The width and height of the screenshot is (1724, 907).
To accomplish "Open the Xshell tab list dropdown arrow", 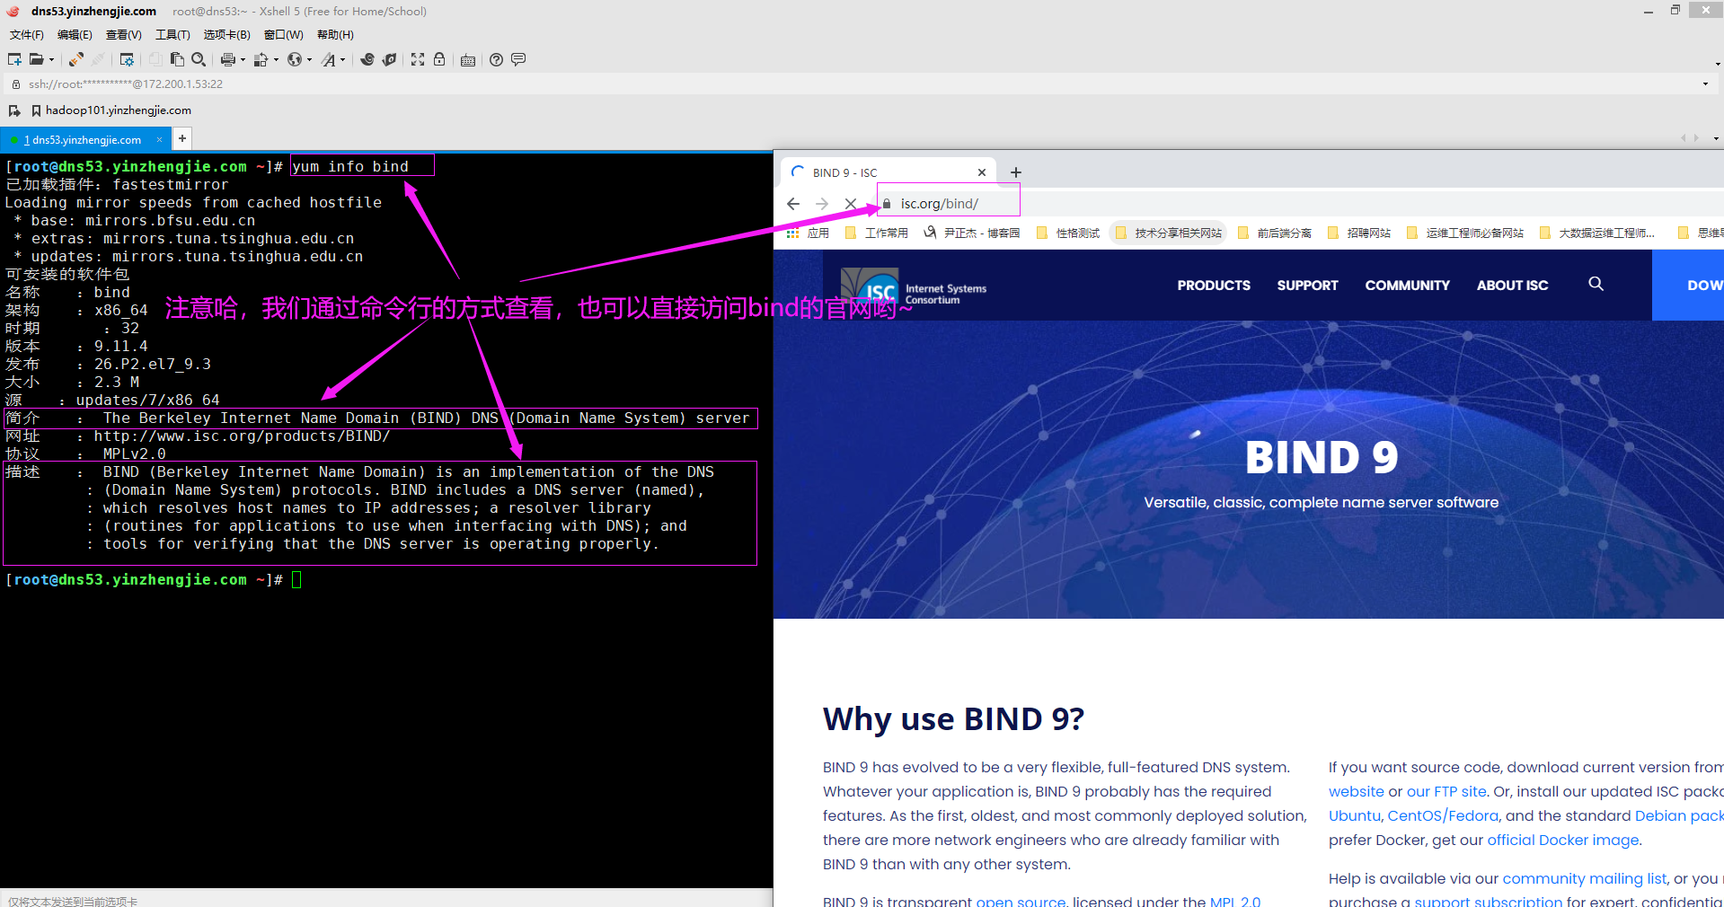I will pos(1716,138).
